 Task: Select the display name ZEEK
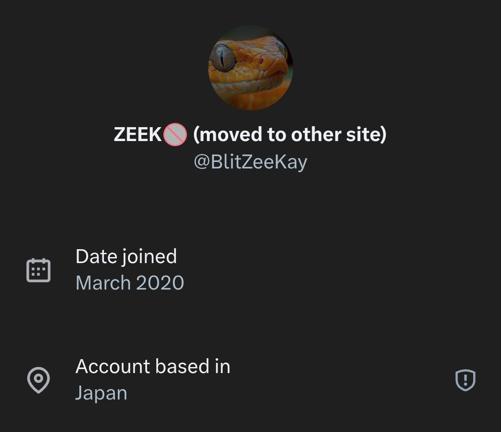click(x=137, y=135)
